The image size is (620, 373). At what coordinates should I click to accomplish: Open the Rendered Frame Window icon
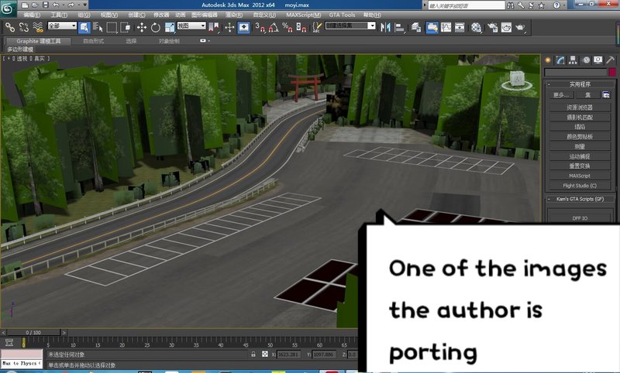[506, 27]
